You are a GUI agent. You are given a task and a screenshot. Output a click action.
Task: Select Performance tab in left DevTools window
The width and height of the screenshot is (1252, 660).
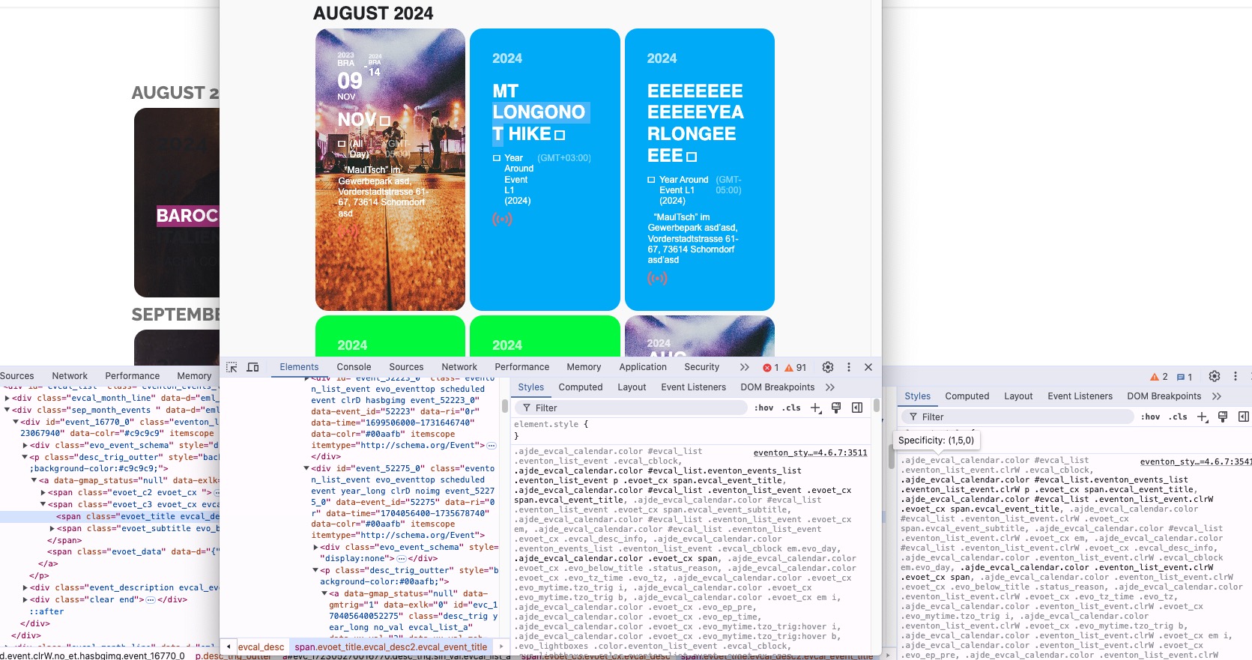pyautogui.click(x=133, y=376)
